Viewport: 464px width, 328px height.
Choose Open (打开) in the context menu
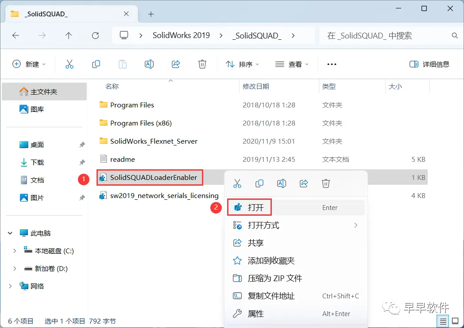point(296,207)
